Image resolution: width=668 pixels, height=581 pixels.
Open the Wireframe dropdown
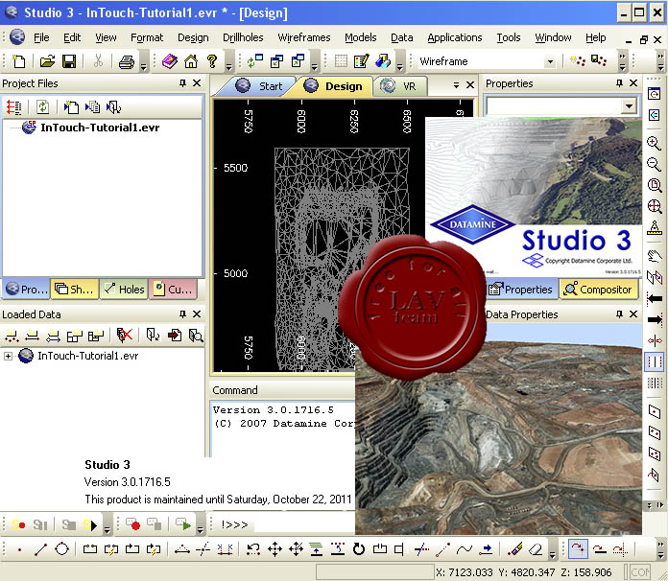coord(550,61)
